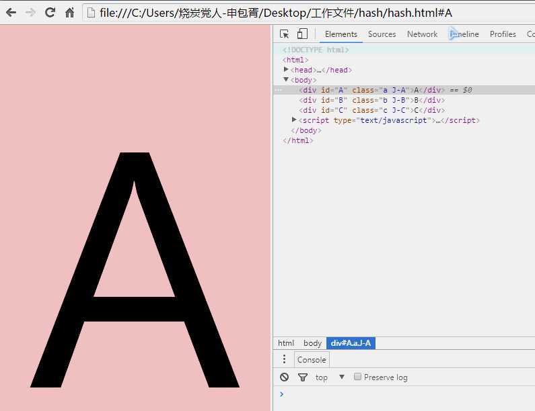
Task: Select the opening html tag node
Action: coord(295,60)
